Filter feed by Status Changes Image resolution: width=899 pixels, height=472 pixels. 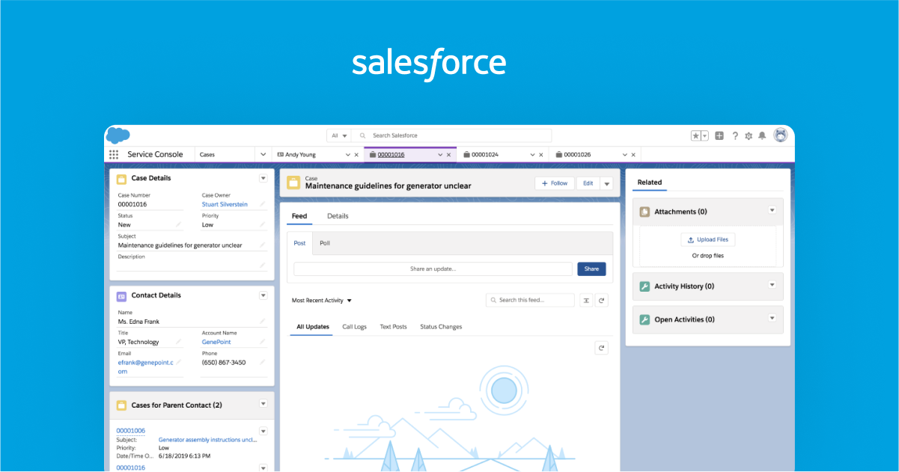coord(441,327)
